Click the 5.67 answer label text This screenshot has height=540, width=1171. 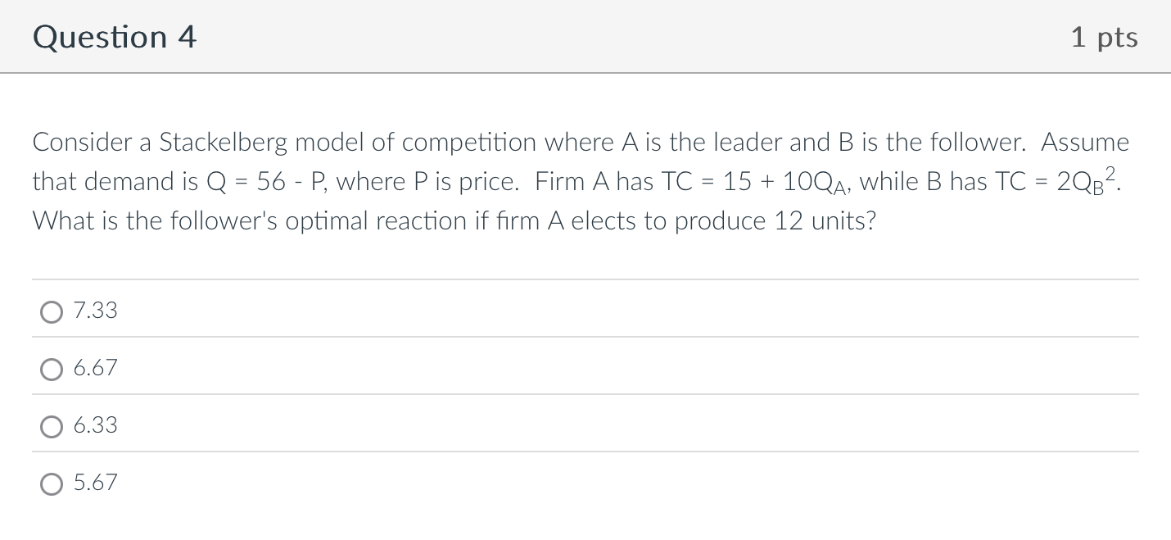point(96,483)
